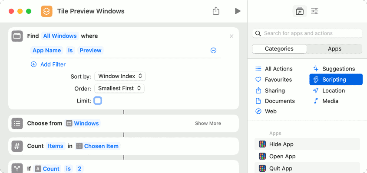
Task: Open the Sort by Window Index dropdown
Action: (x=120, y=76)
